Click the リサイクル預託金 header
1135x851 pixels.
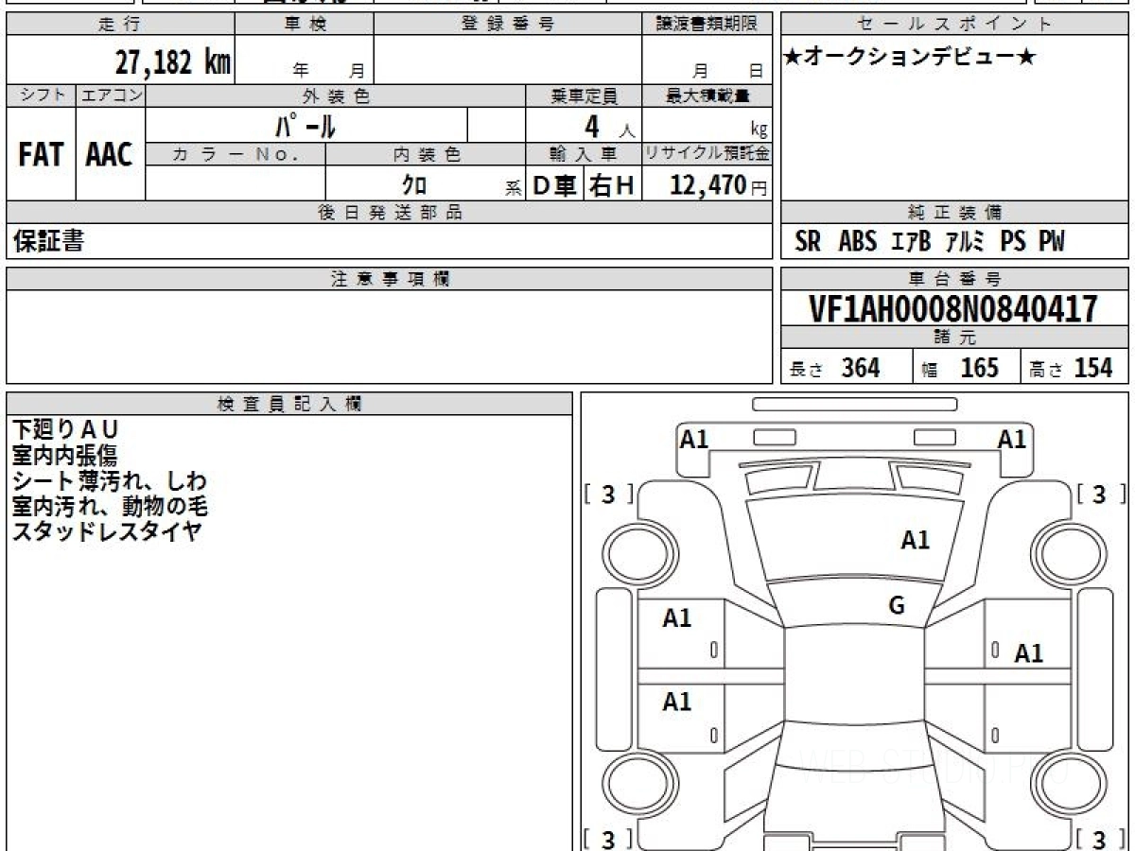(707, 154)
